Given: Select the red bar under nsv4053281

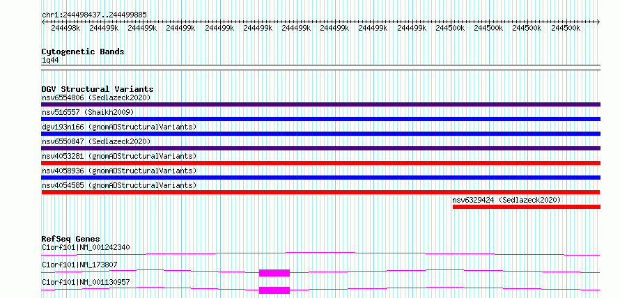Looking at the screenshot, I should coord(320,163).
